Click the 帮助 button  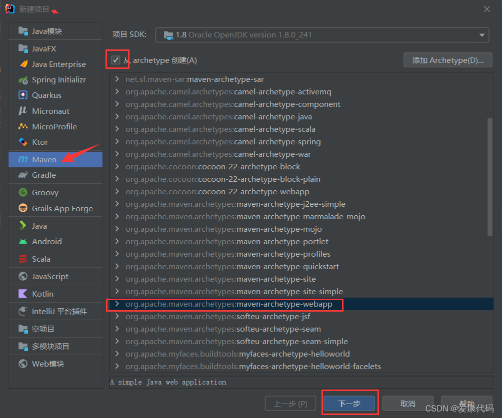tap(466, 403)
